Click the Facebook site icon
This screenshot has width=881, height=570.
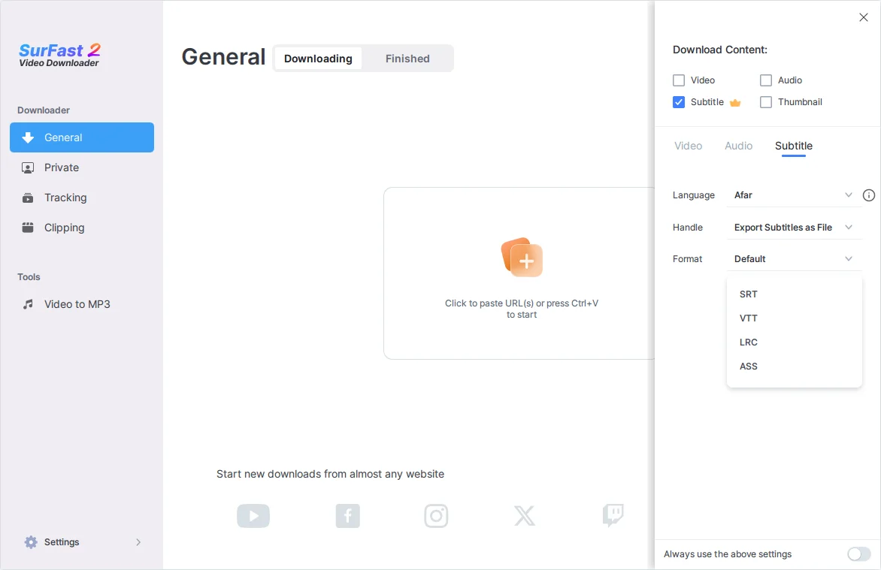click(348, 515)
